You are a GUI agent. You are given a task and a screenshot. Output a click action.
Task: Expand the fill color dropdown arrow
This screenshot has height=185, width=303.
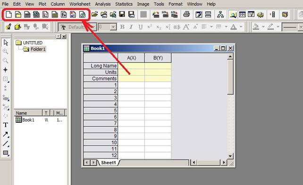pos(263,27)
